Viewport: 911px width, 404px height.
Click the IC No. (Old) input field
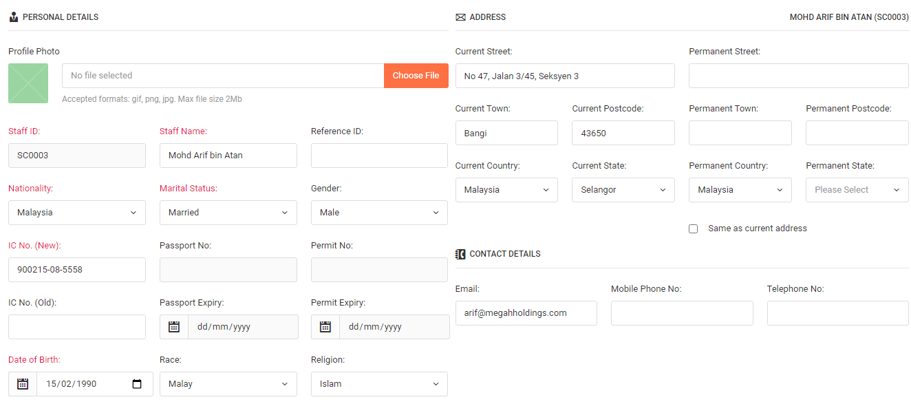[x=76, y=326]
